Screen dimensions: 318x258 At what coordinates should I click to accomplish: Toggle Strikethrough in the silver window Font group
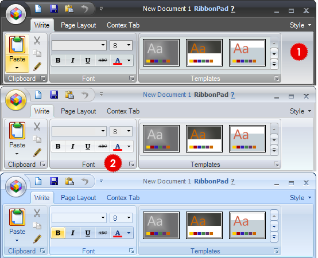(103, 146)
